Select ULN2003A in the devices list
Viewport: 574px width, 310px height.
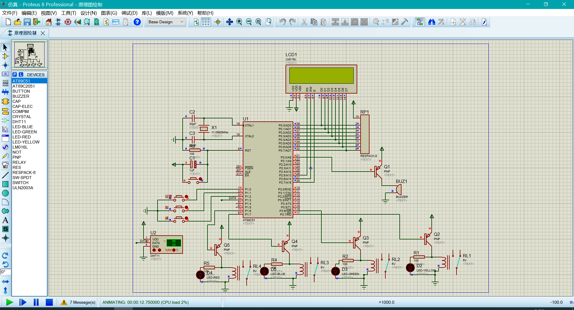point(29,188)
